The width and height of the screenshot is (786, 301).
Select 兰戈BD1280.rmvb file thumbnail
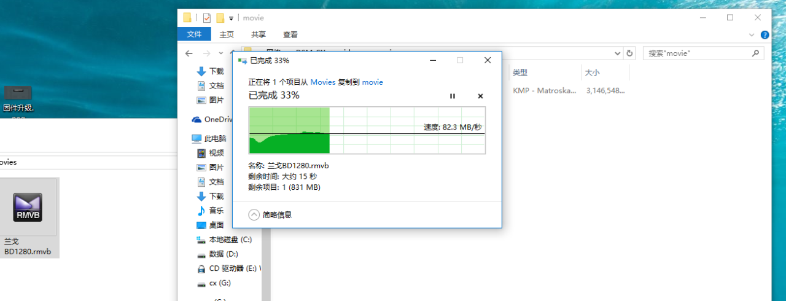coord(28,218)
